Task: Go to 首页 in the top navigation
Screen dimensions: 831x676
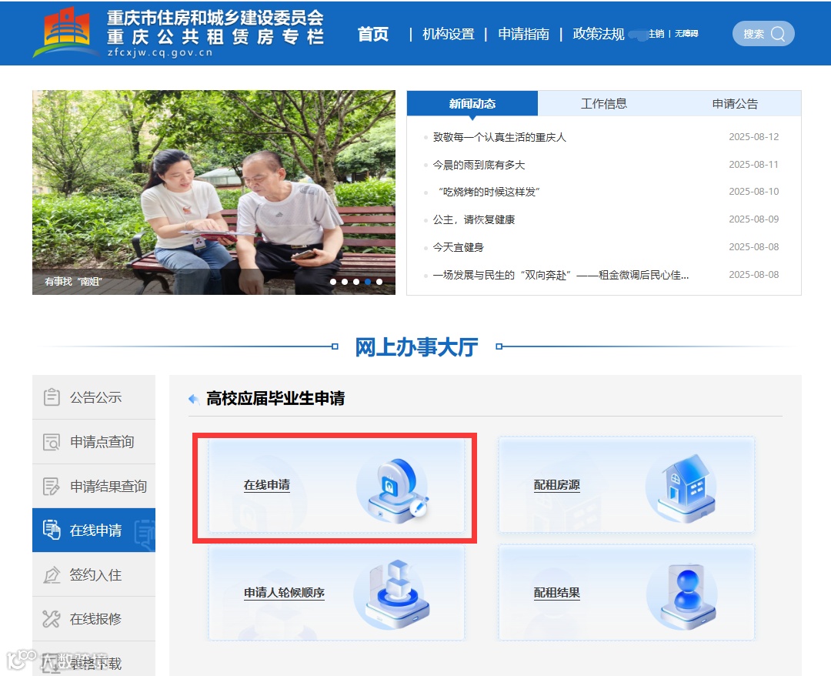Action: tap(373, 34)
